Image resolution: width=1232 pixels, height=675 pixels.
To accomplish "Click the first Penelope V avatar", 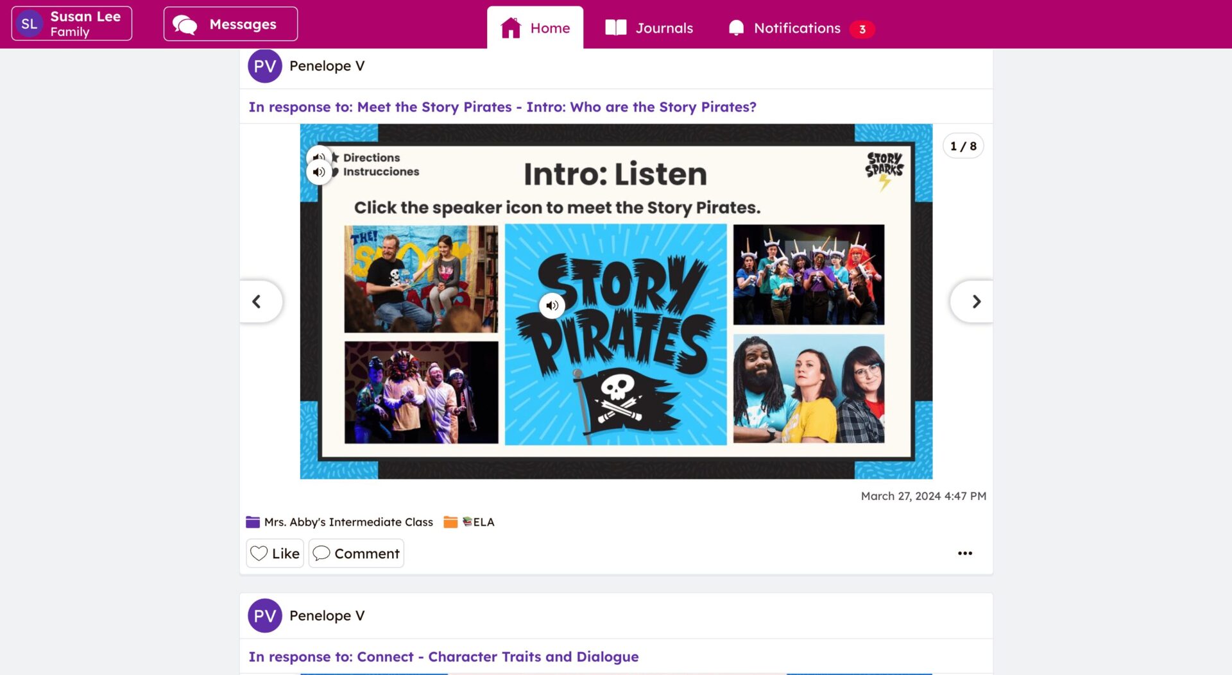I will coord(265,66).
